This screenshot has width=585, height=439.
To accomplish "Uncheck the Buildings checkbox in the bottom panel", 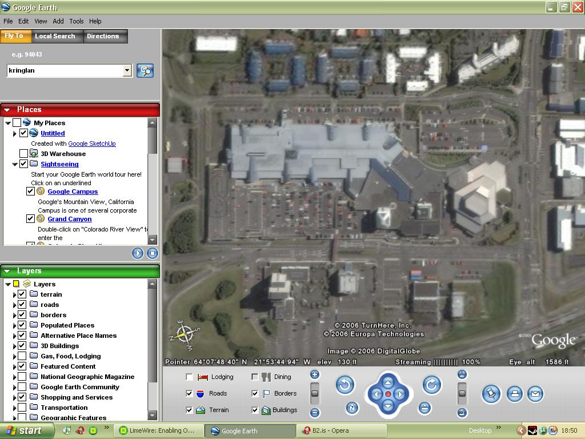I will [x=255, y=410].
